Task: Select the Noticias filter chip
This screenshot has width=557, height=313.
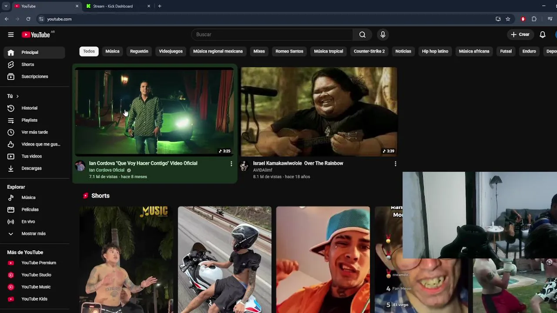Action: tap(403, 51)
